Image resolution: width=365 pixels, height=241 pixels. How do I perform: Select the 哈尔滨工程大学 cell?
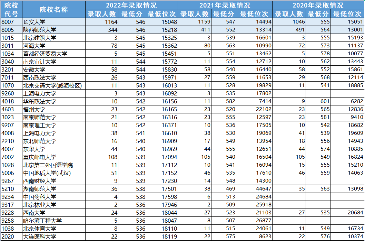tap(54, 221)
